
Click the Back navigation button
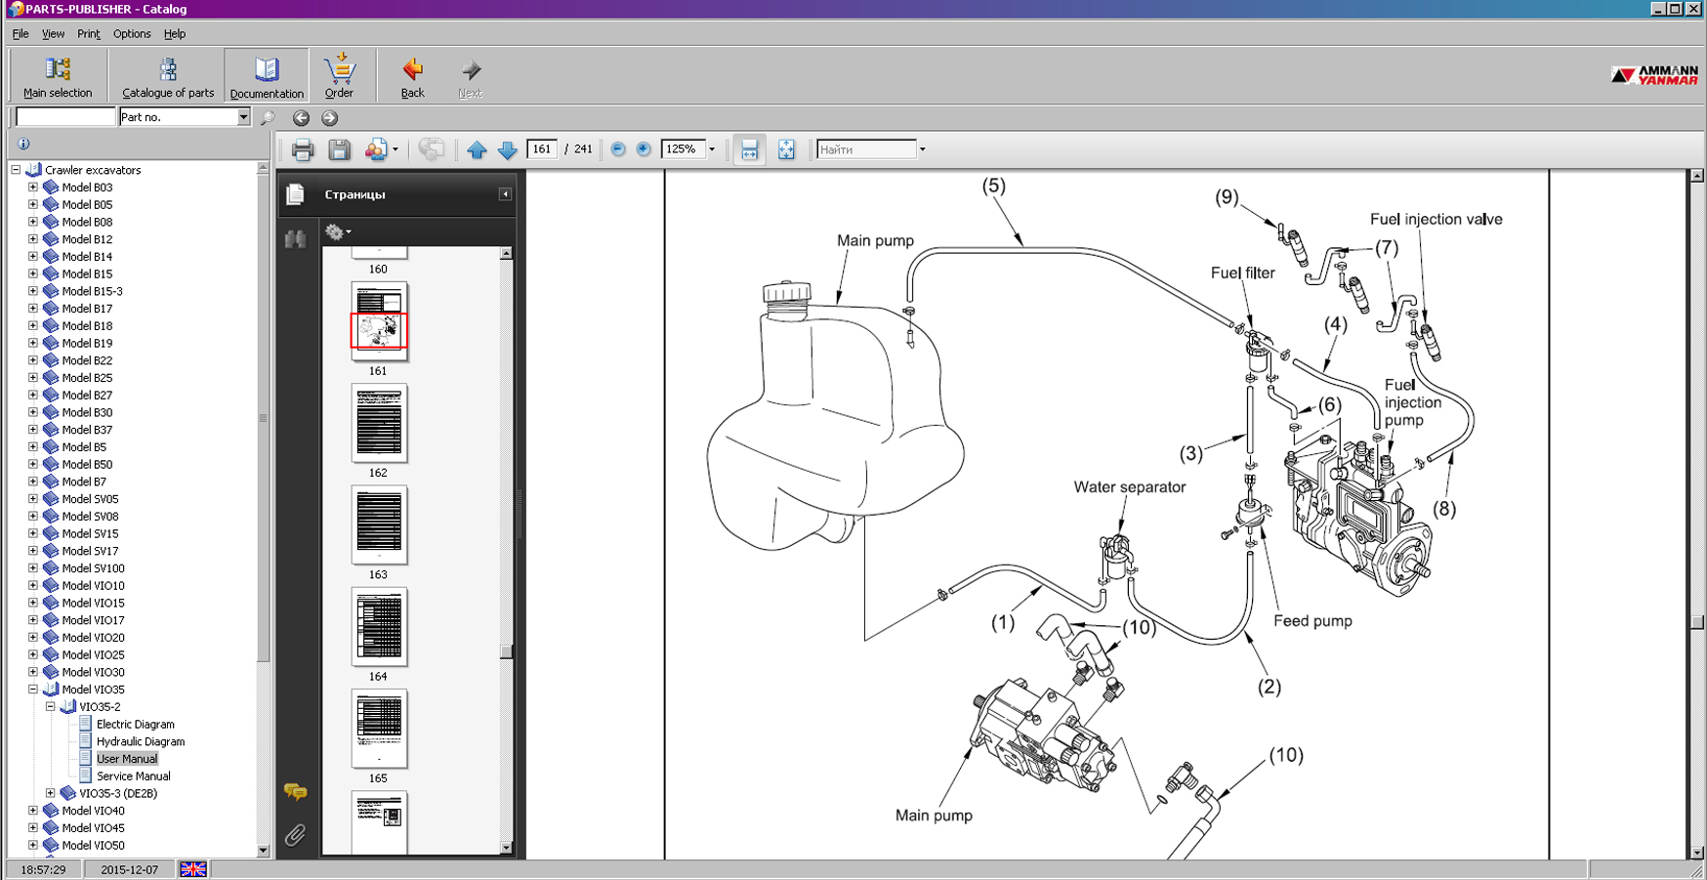pos(412,76)
